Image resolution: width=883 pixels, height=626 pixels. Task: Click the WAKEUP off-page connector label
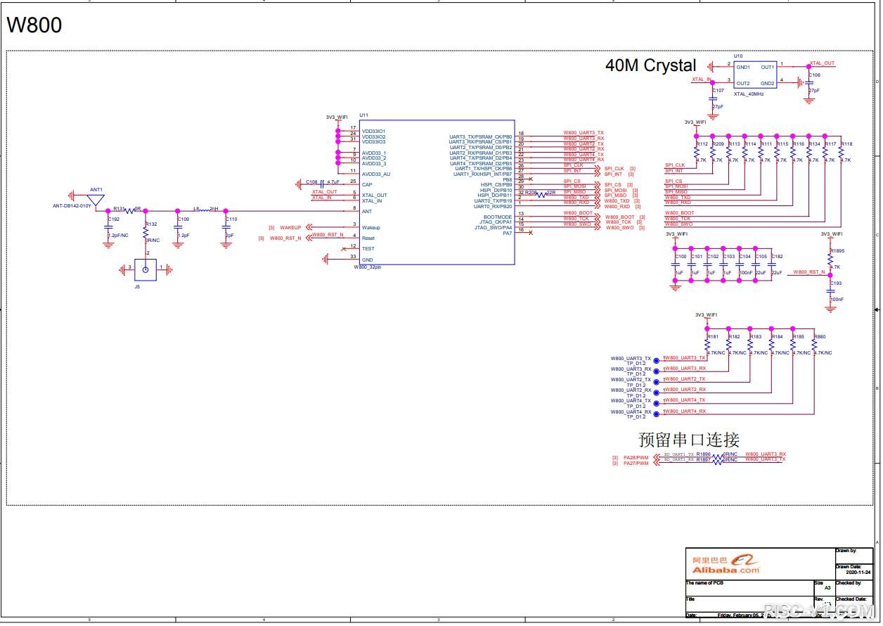click(290, 228)
